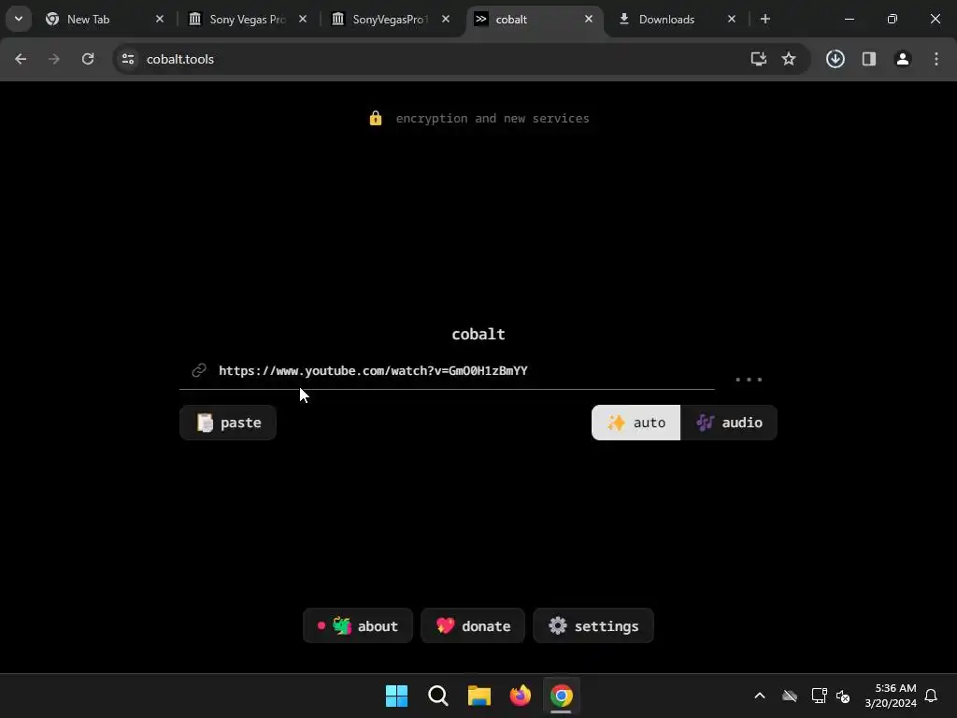Toggle the Chrome side panel
Viewport: 957px width, 718px height.
[869, 59]
